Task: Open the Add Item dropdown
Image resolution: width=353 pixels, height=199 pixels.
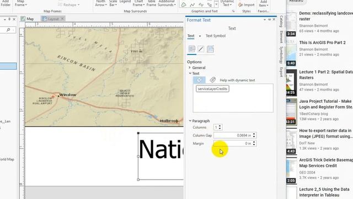Action: [264, 4]
